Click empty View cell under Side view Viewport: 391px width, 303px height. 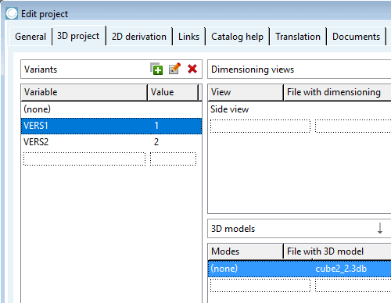tap(260, 127)
